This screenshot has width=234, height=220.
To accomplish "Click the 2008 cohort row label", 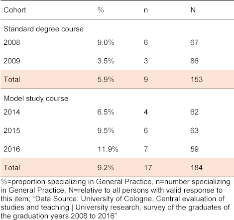I will click(12, 42).
